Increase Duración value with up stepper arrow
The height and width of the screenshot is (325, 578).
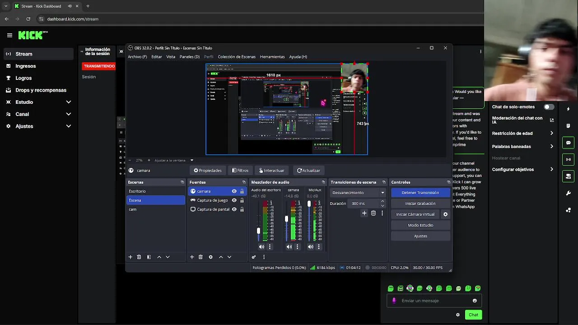(x=382, y=201)
